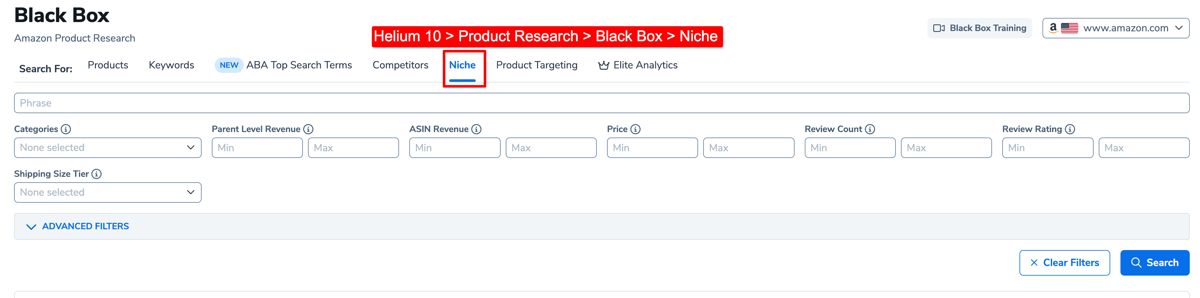Click the Categories info icon
Image resolution: width=1200 pixels, height=298 pixels.
click(66, 129)
